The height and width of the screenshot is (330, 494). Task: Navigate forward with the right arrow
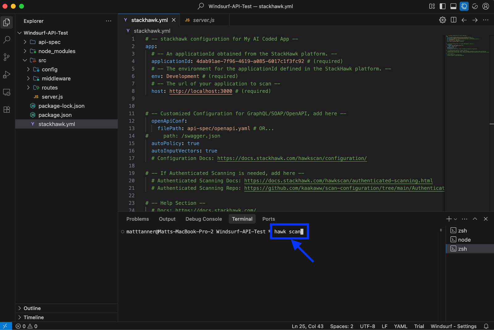click(475, 20)
